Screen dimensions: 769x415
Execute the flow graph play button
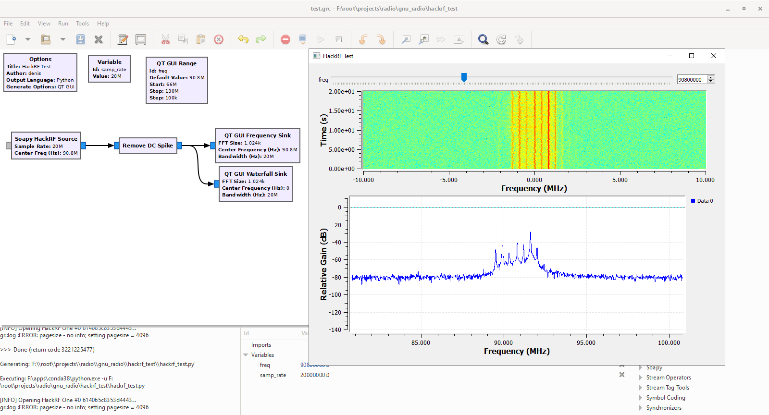point(321,39)
